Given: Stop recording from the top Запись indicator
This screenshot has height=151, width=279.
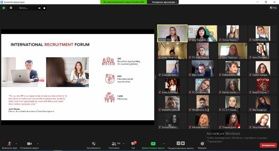Looking at the screenshot, I should tap(44, 8).
